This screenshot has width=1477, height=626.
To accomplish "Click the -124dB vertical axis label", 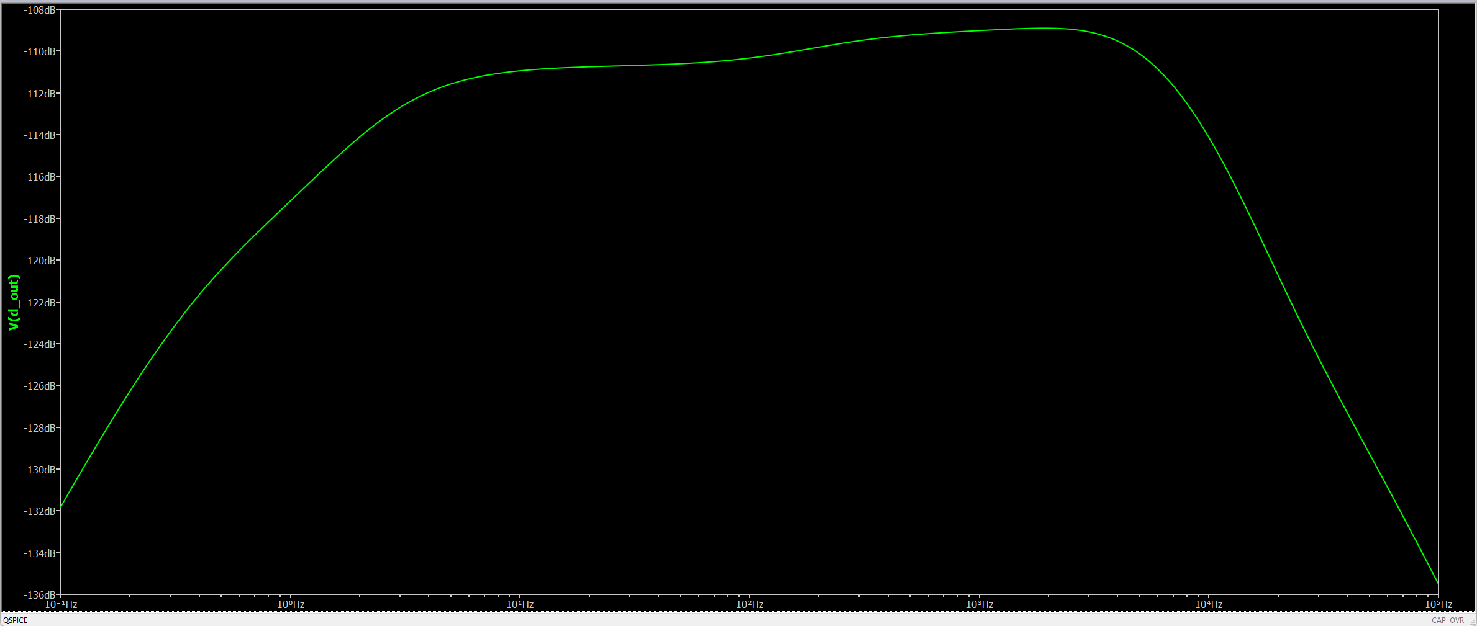I will (x=40, y=344).
